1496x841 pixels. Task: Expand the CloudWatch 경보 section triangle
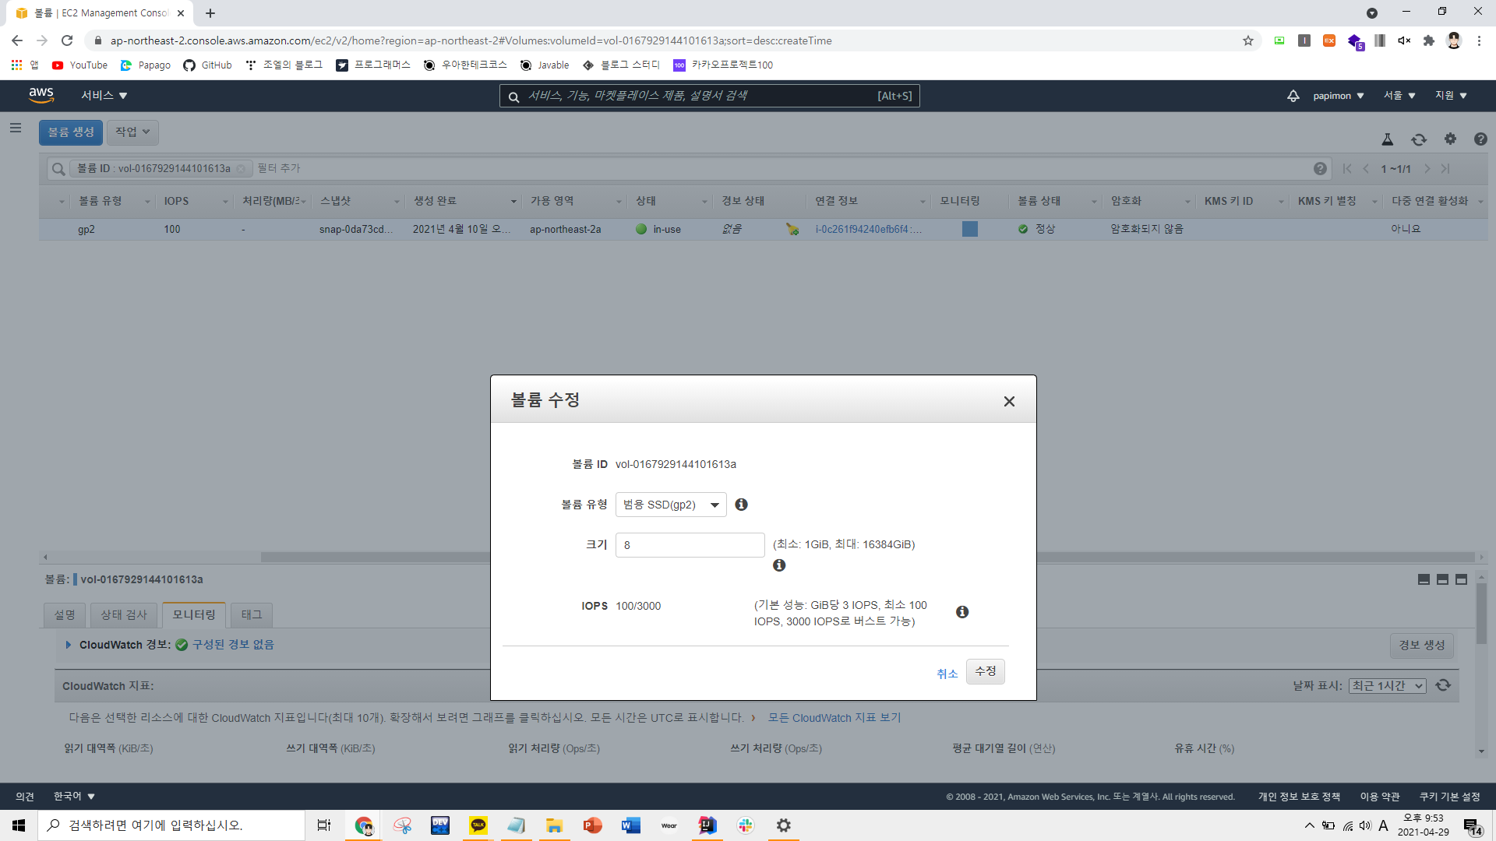69,645
